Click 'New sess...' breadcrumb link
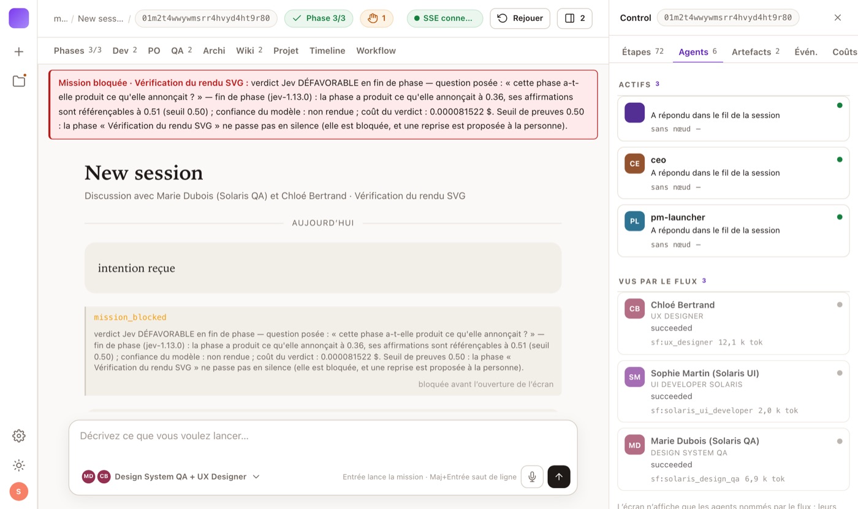This screenshot has width=858, height=509. (101, 18)
